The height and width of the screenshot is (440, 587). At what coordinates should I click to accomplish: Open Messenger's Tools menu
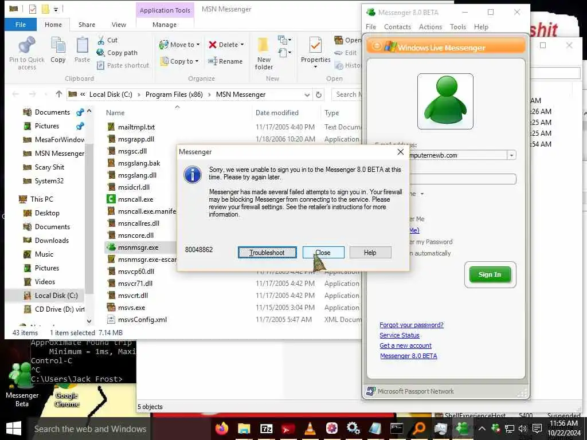(458, 26)
